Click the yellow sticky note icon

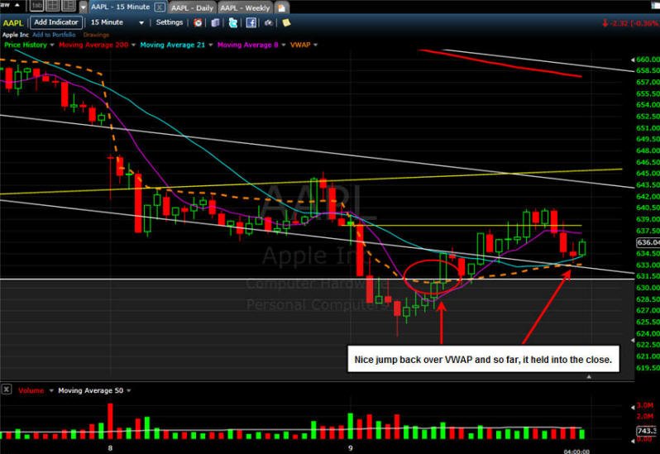[286, 22]
